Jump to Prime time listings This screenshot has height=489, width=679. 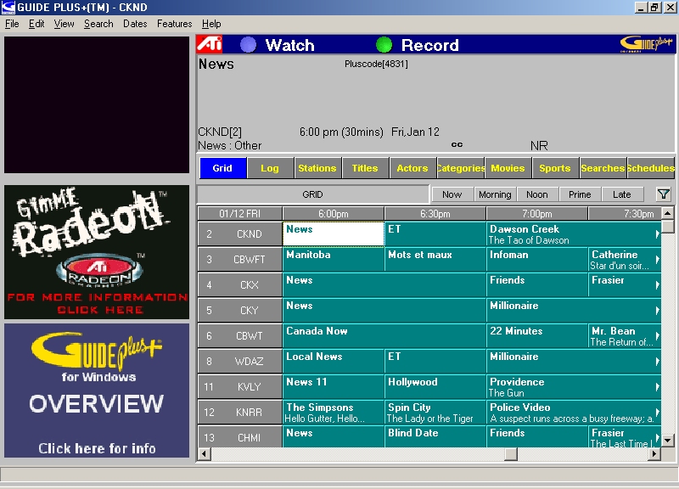(580, 194)
